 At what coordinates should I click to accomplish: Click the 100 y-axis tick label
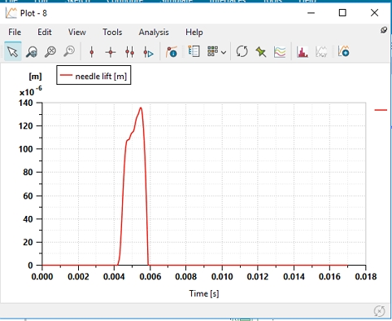(x=25, y=149)
